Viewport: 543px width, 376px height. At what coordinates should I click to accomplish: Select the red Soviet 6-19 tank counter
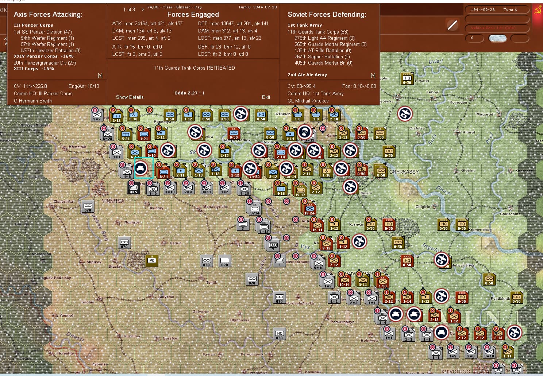[151, 151]
